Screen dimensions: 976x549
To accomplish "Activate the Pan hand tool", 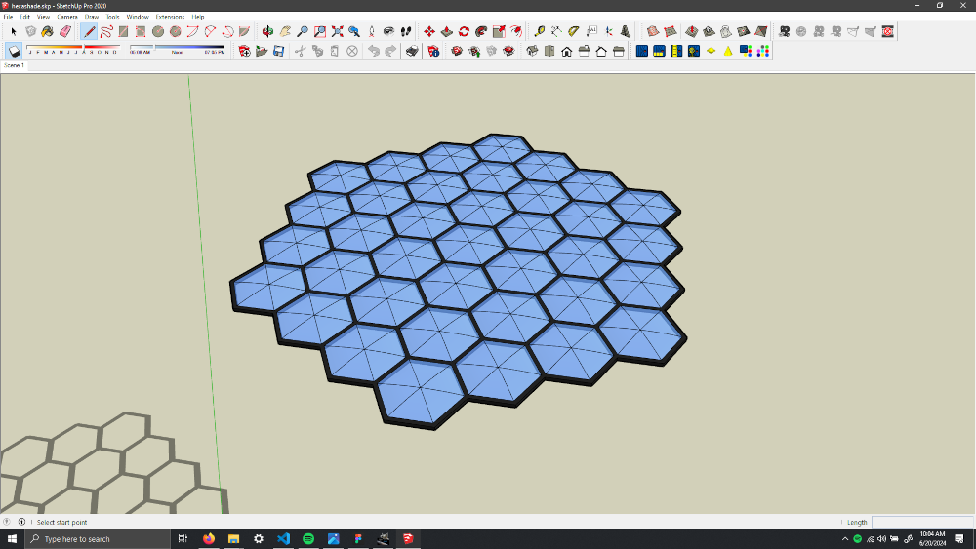I will click(285, 31).
